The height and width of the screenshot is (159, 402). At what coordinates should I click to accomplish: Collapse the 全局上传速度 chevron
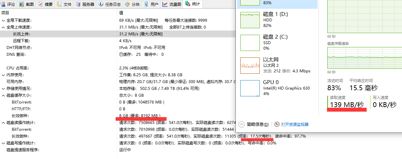click(x=3, y=27)
